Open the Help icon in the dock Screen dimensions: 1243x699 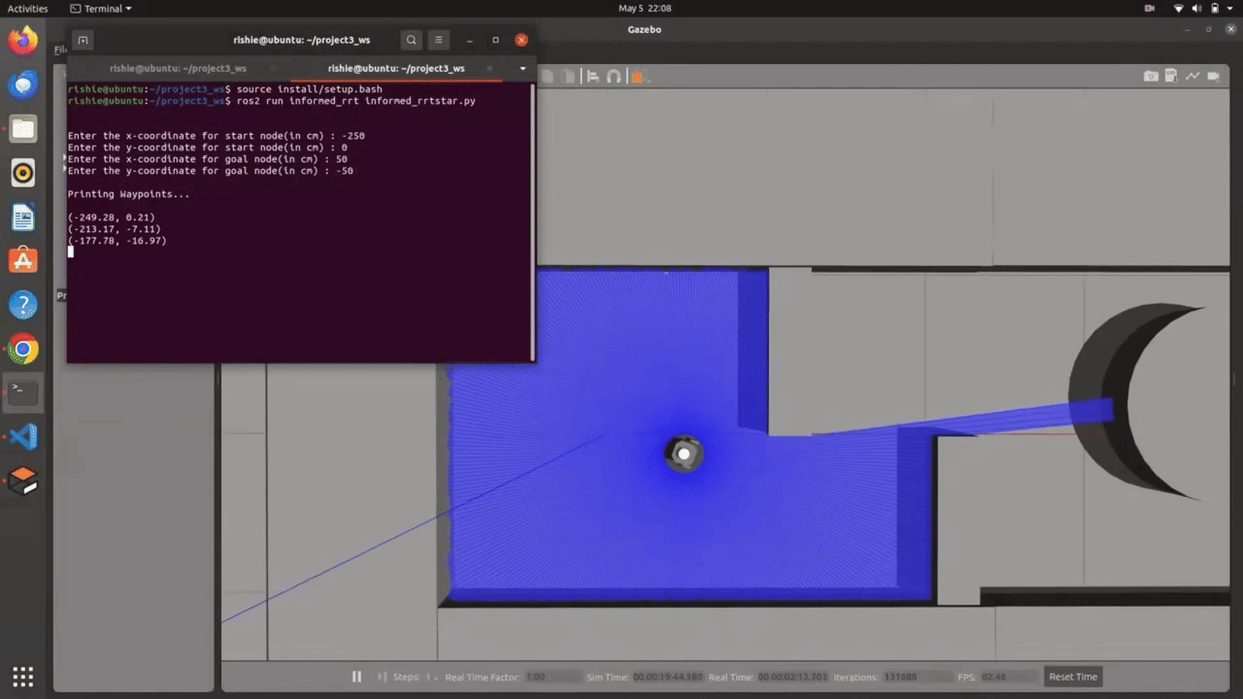(23, 306)
